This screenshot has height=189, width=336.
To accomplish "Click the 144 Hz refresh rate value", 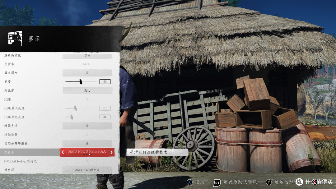I will [87, 64].
